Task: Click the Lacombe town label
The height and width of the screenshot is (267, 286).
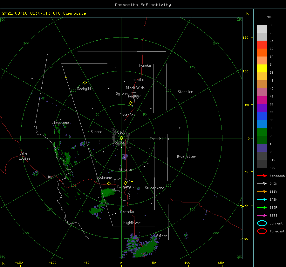Action: click(137, 80)
